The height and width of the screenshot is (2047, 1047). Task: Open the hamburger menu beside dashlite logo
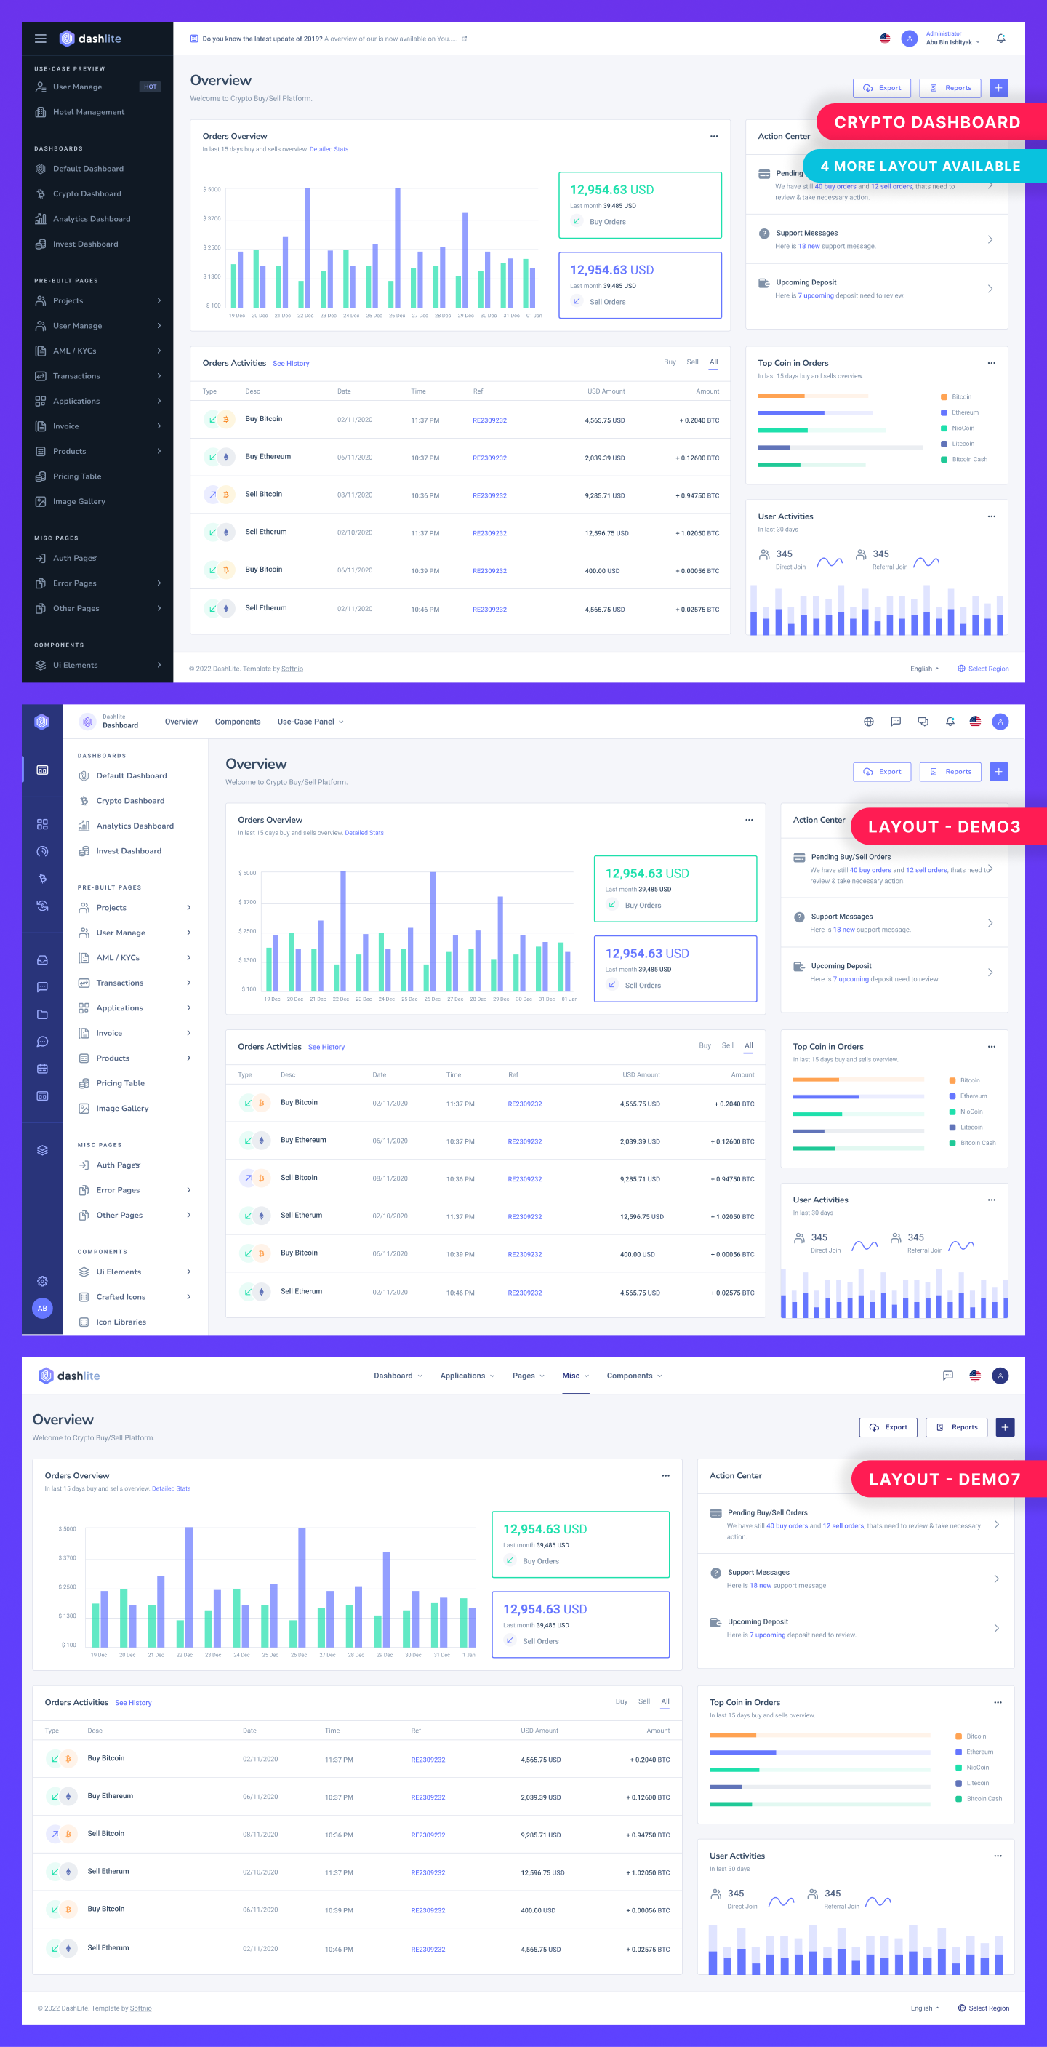pos(41,38)
